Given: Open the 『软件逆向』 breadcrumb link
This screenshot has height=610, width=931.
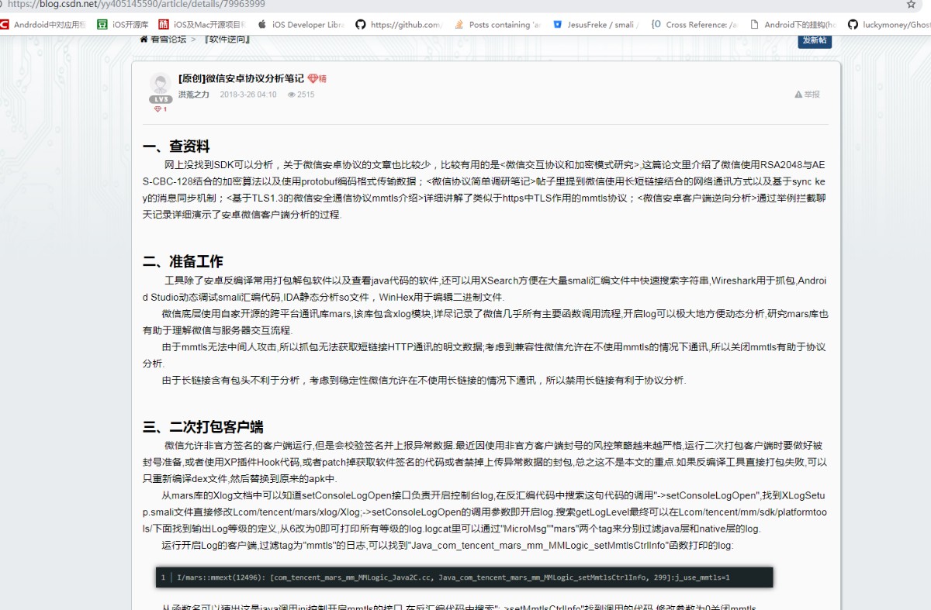Looking at the screenshot, I should click(x=227, y=39).
